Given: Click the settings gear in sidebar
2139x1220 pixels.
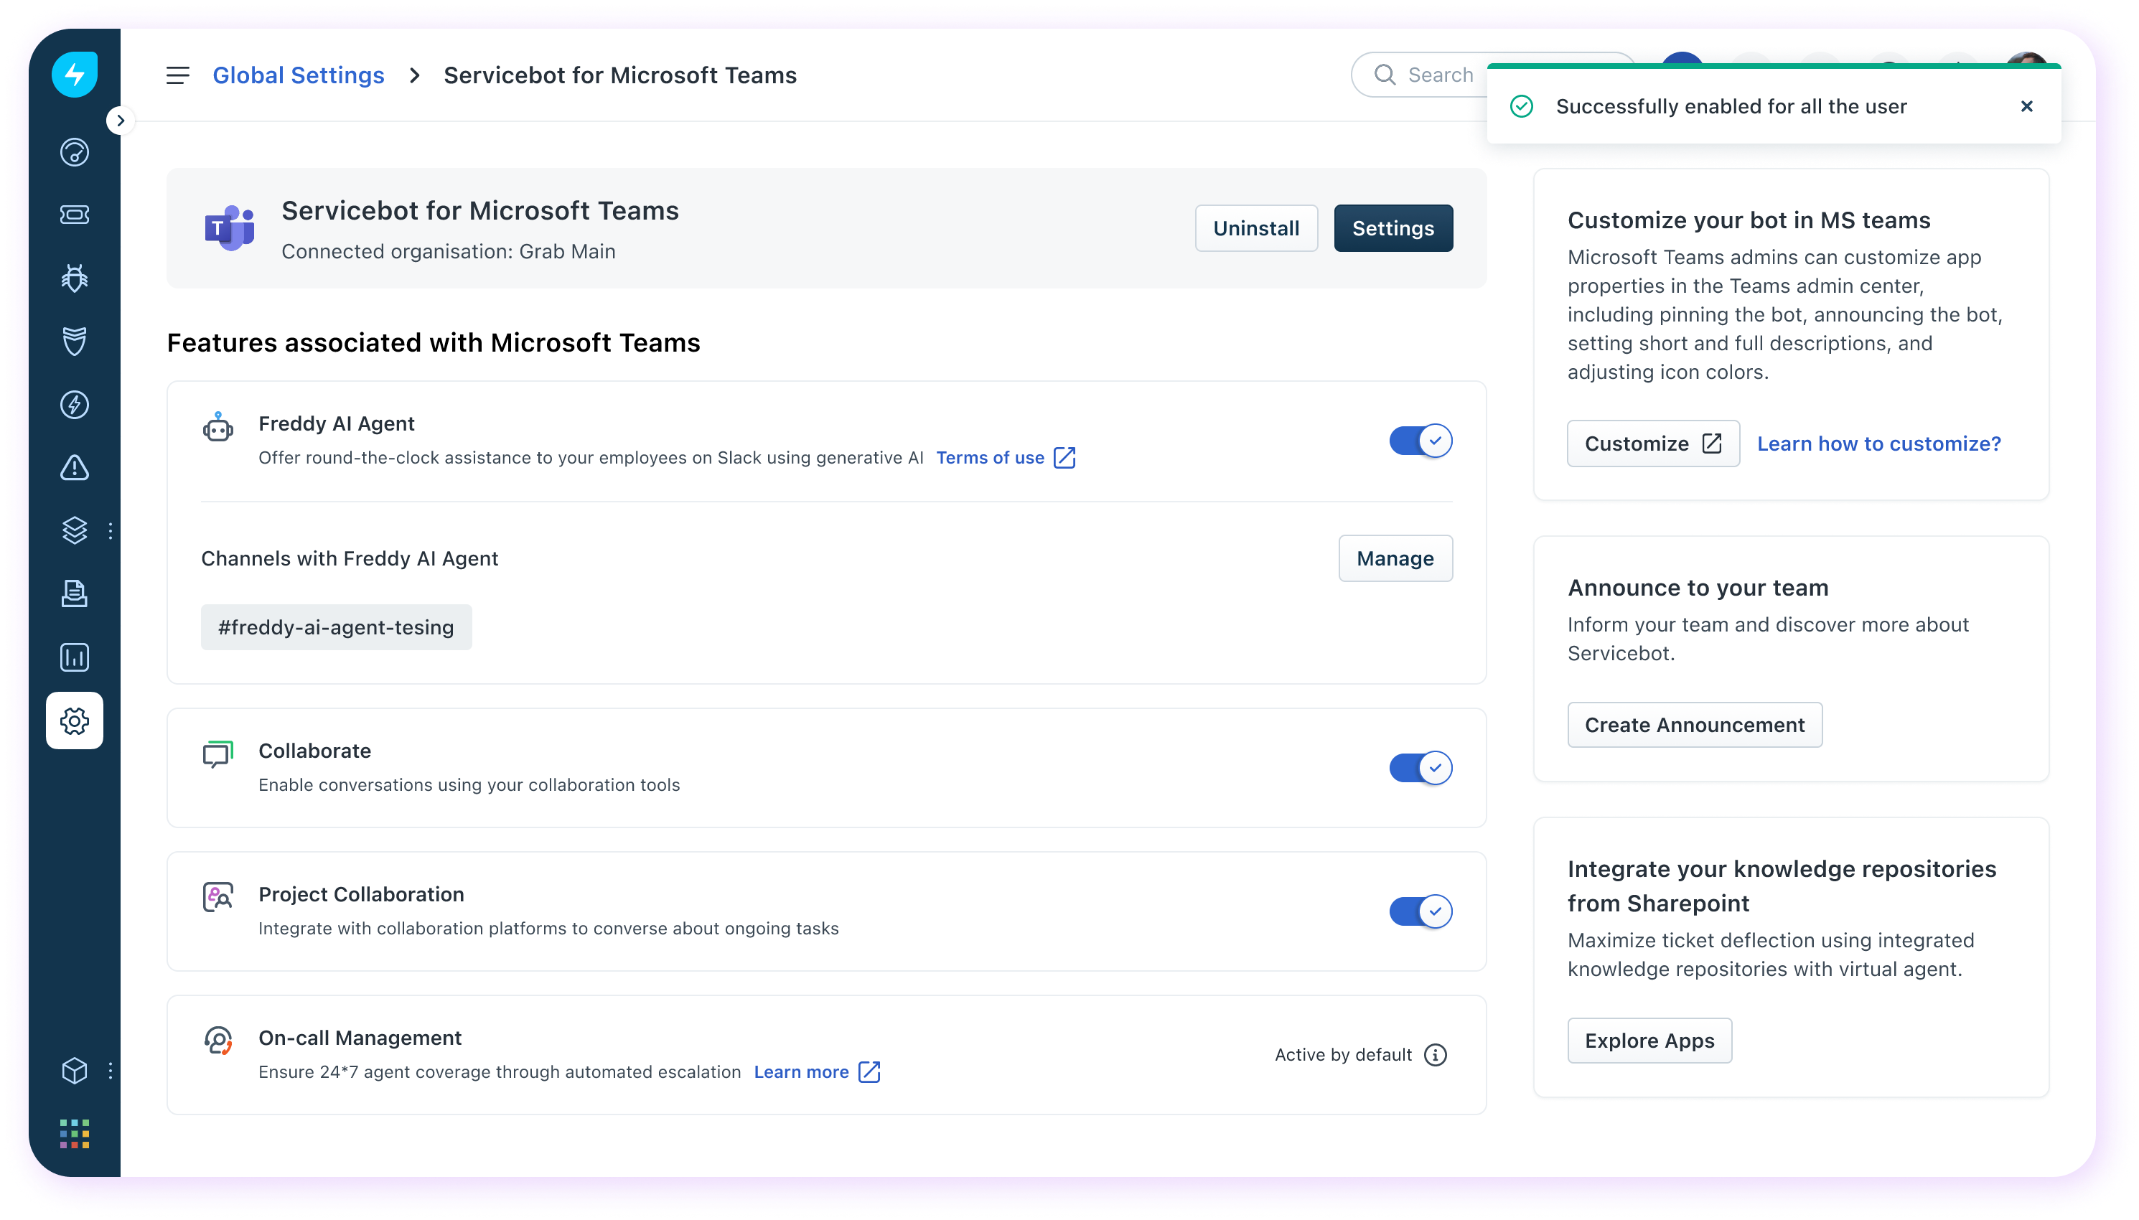Looking at the screenshot, I should click(x=75, y=721).
